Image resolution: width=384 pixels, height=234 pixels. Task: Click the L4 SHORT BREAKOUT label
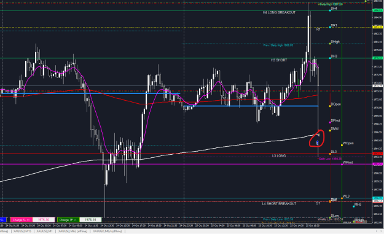point(279,204)
